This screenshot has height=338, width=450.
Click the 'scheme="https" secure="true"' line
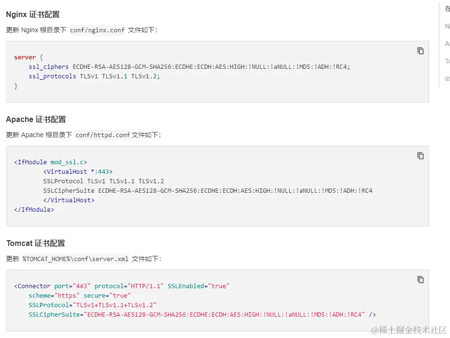click(79, 296)
